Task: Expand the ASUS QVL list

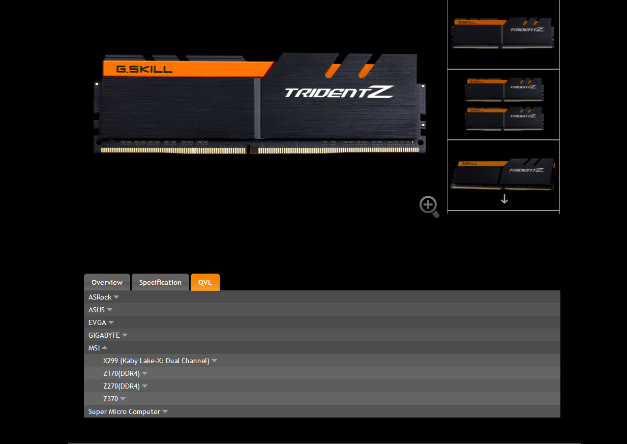Action: 322,310
